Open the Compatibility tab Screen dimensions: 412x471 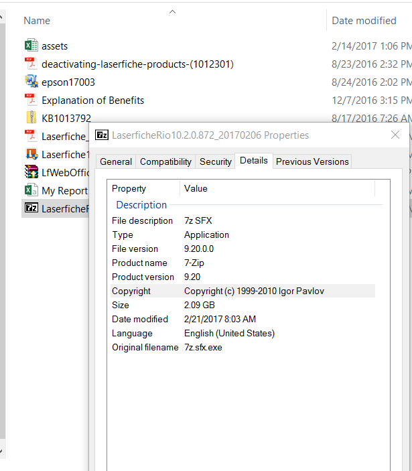(165, 161)
